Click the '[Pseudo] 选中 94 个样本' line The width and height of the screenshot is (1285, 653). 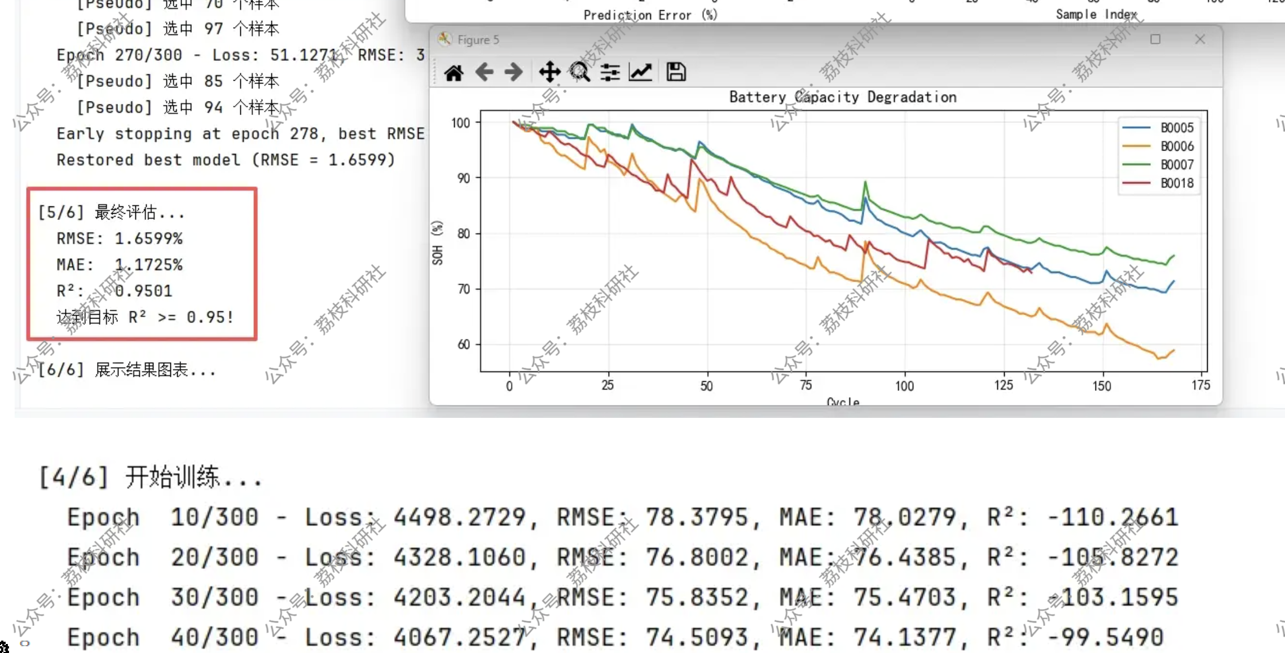click(178, 107)
